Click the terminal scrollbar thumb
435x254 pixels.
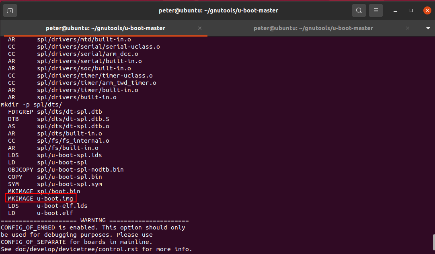[x=433, y=243]
